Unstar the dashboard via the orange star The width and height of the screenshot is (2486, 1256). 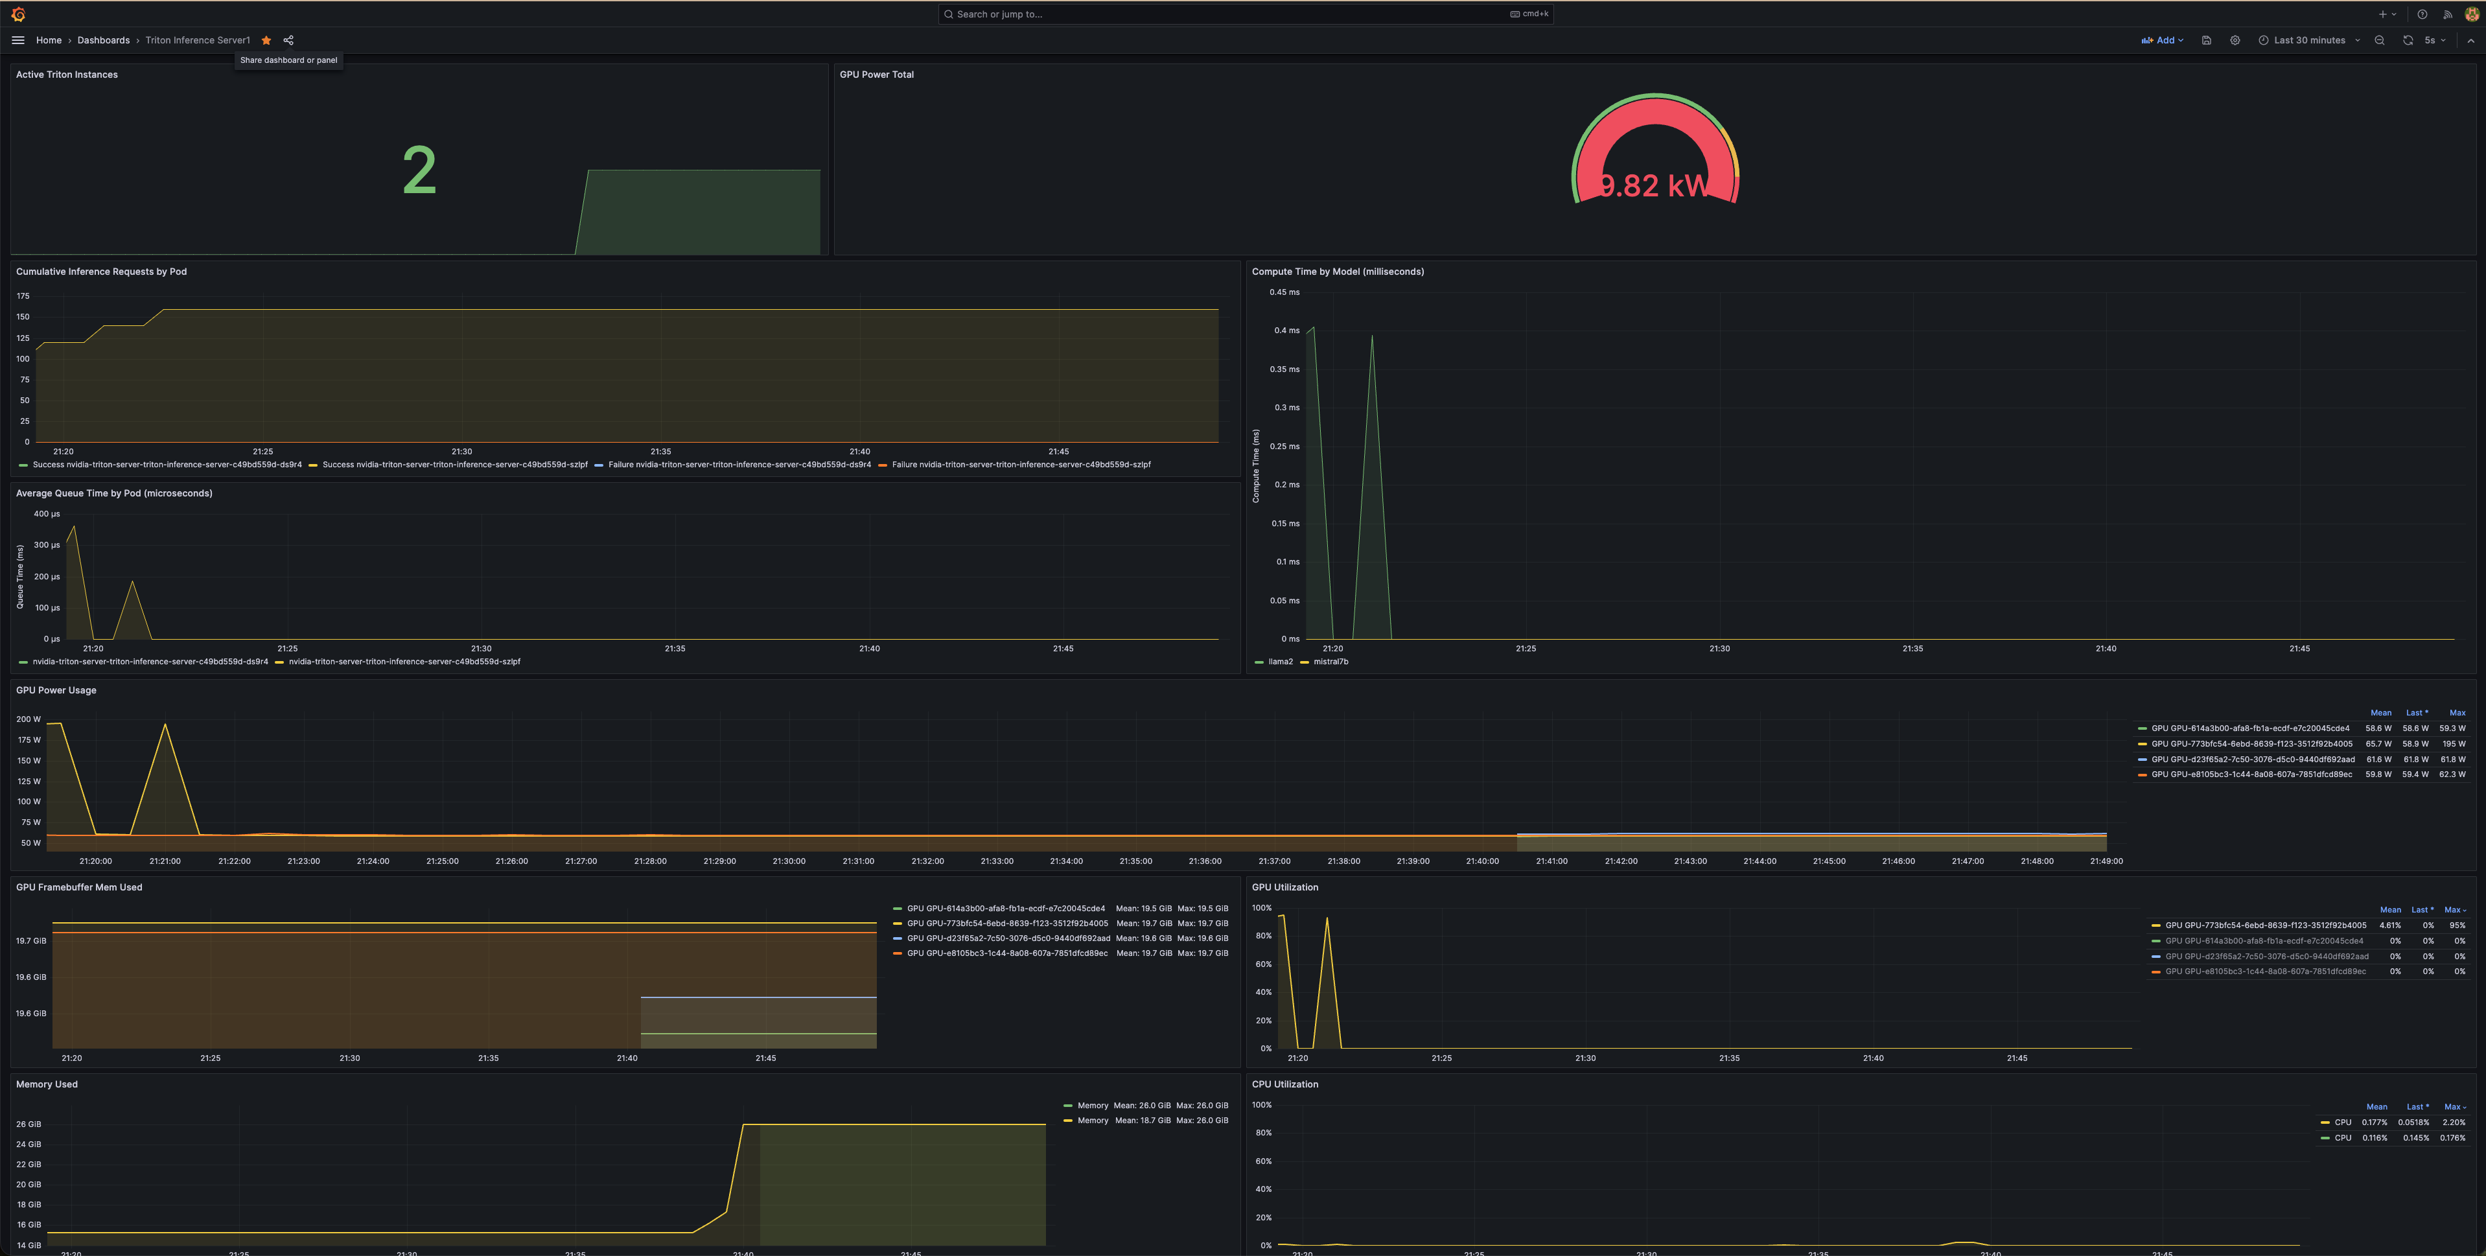(x=266, y=41)
